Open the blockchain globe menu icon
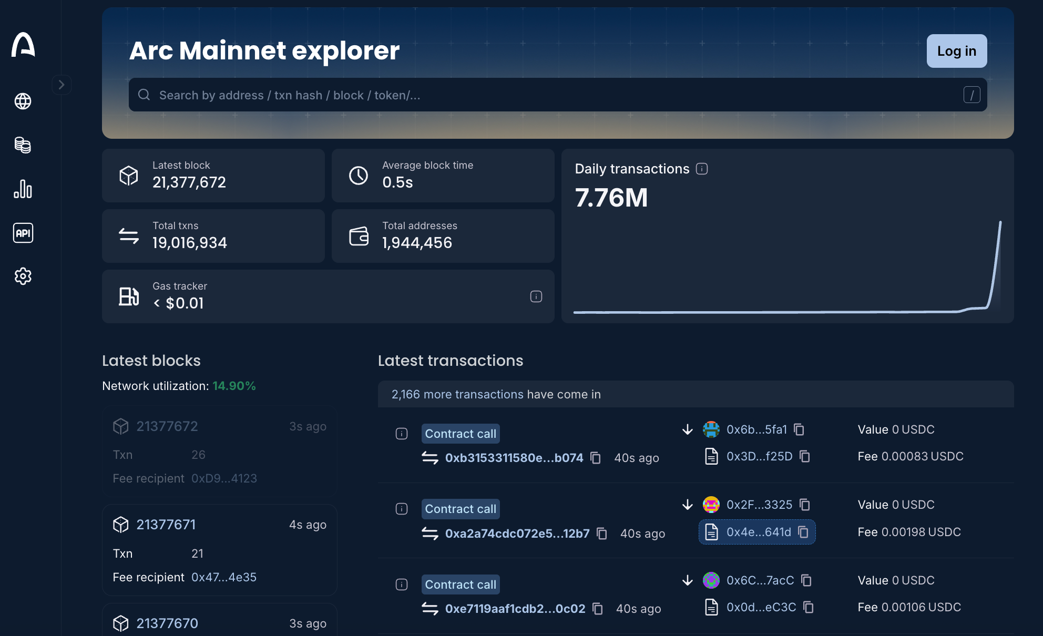Image resolution: width=1043 pixels, height=636 pixels. [x=23, y=101]
